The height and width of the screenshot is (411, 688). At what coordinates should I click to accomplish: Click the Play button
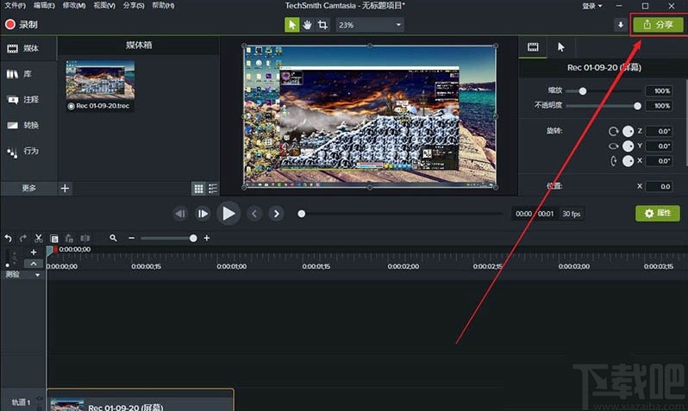(228, 214)
